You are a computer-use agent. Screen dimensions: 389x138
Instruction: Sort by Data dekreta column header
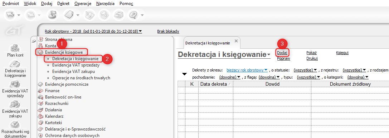[215, 84]
